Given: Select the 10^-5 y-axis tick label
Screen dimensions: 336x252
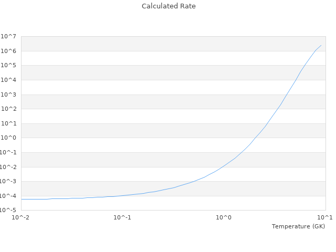Looking at the screenshot, I should (x=8, y=210).
